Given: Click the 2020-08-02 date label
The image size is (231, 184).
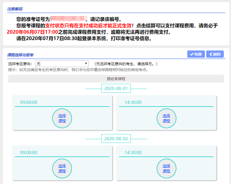Looking at the screenshot, I should click(x=116, y=139).
